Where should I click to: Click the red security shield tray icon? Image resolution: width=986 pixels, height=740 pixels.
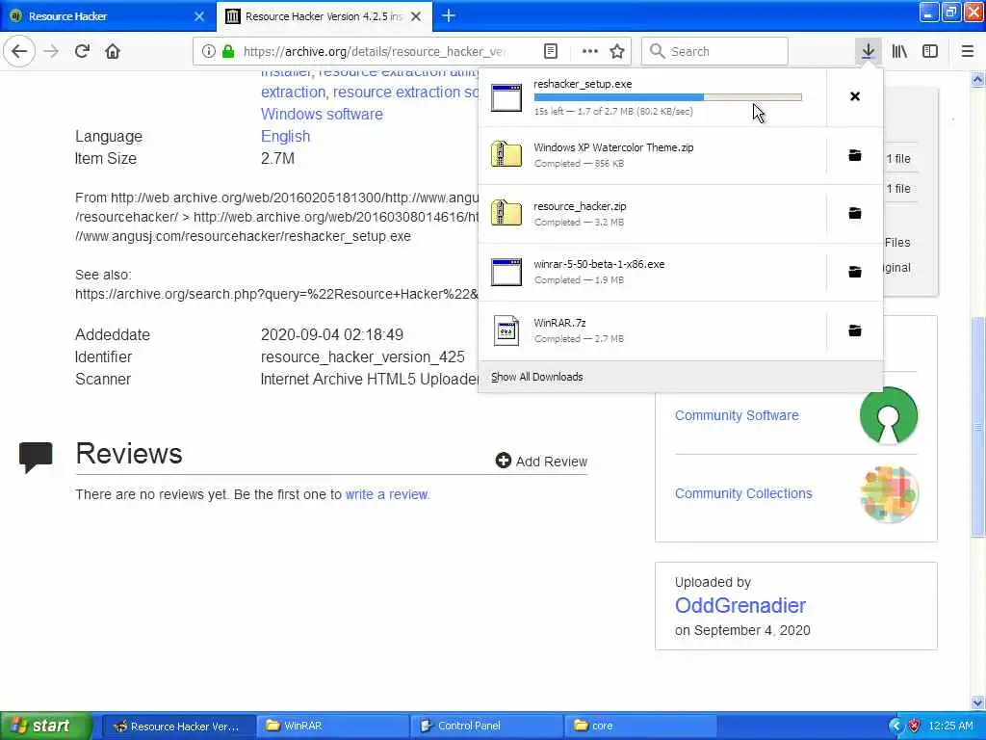(x=914, y=727)
